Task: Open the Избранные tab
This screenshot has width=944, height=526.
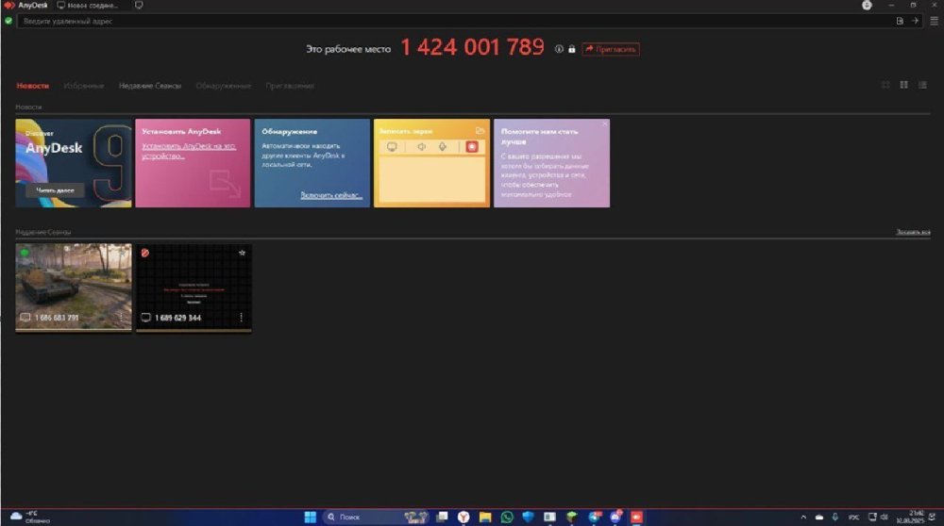Action: point(84,86)
